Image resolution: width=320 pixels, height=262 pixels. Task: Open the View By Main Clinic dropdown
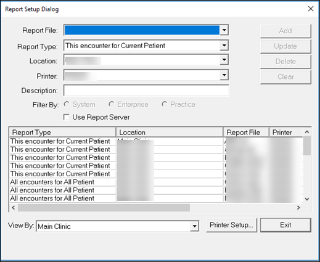coord(194,226)
